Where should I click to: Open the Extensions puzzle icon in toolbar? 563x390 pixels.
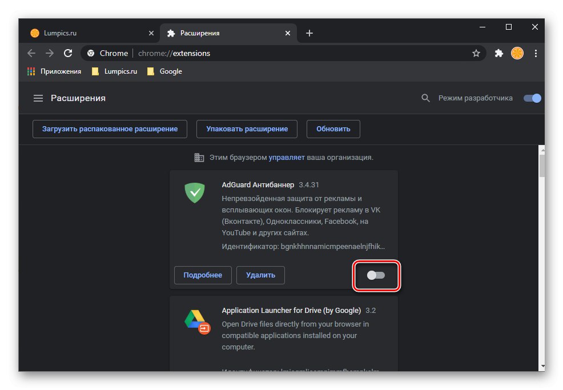499,53
